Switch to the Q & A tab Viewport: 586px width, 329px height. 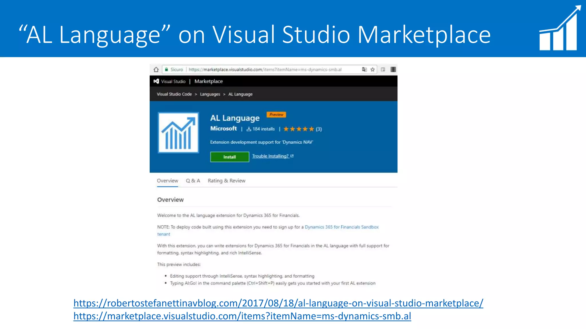click(193, 180)
